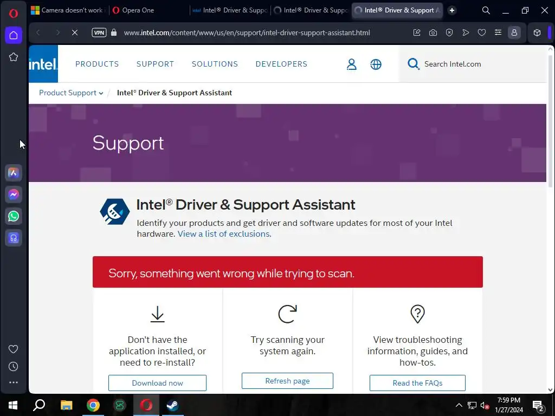Click the Intel sign-in person icon
The image size is (555, 416).
[351, 64]
